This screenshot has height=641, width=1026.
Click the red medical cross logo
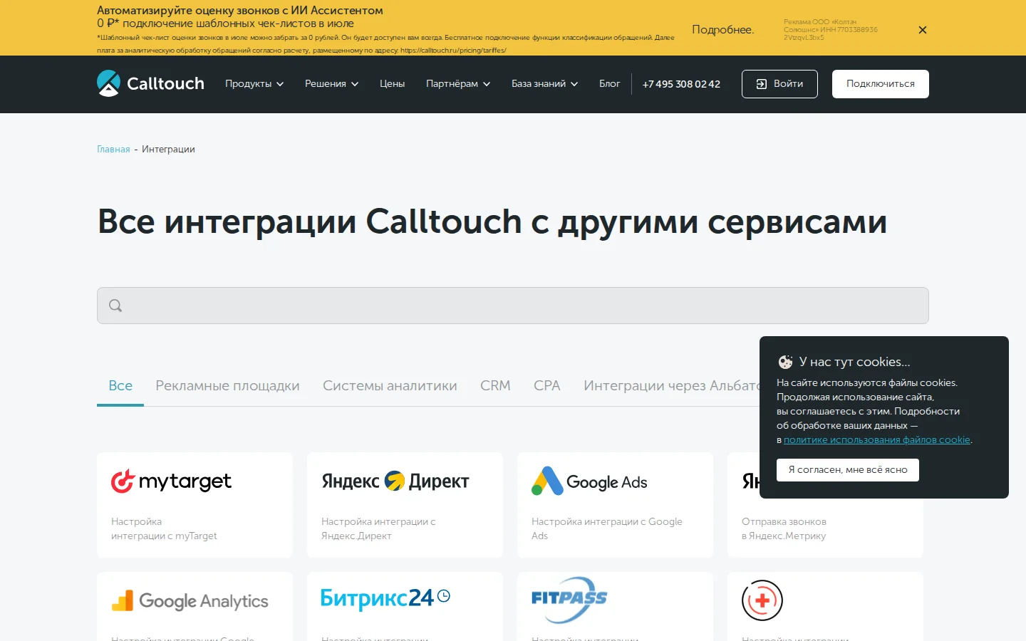tap(762, 600)
